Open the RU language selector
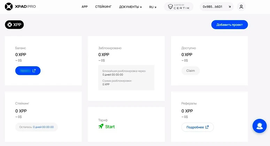 pyautogui.click(x=153, y=7)
